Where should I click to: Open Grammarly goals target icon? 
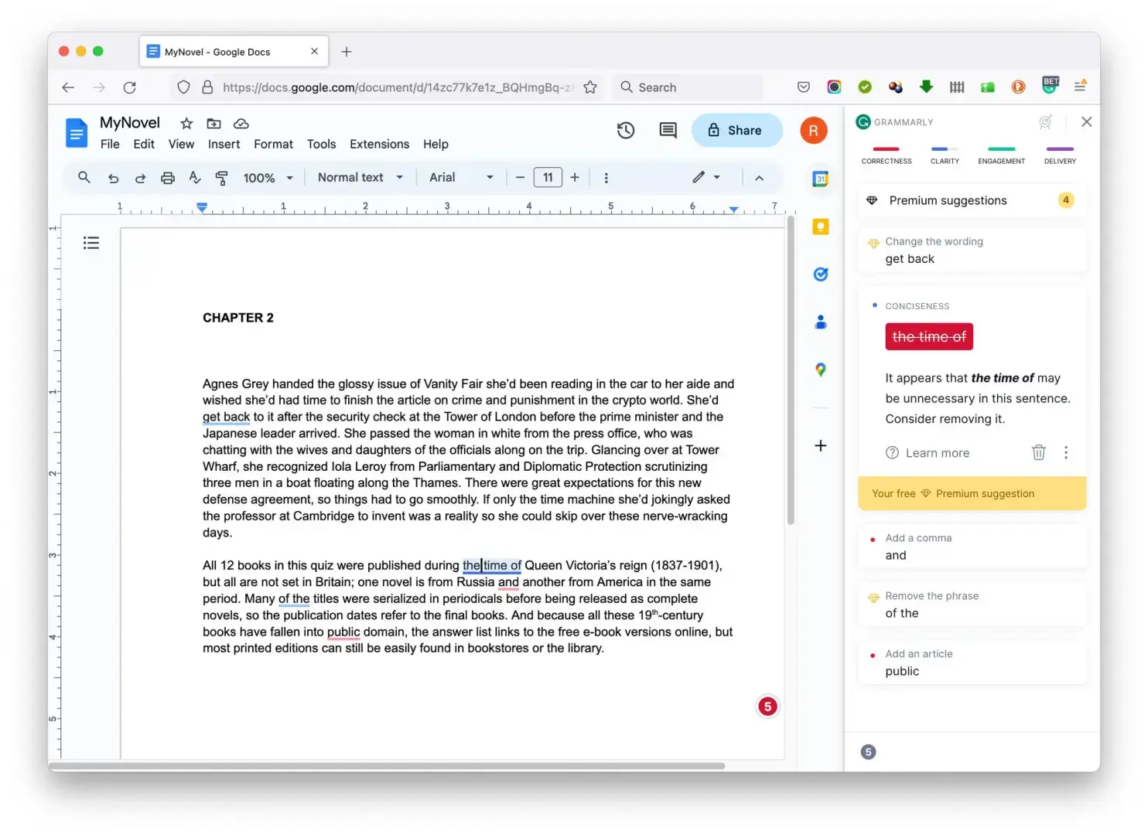tap(1045, 122)
